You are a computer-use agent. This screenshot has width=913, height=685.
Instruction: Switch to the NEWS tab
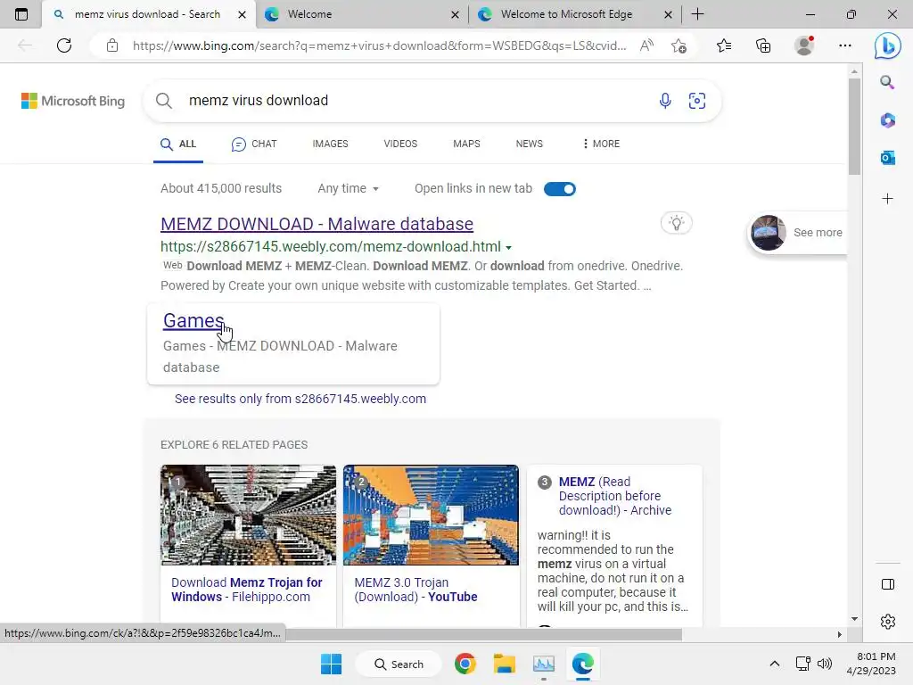tap(530, 144)
